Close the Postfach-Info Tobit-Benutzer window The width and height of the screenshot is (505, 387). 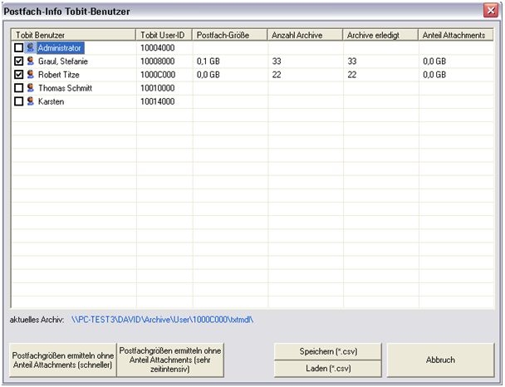pos(491,11)
